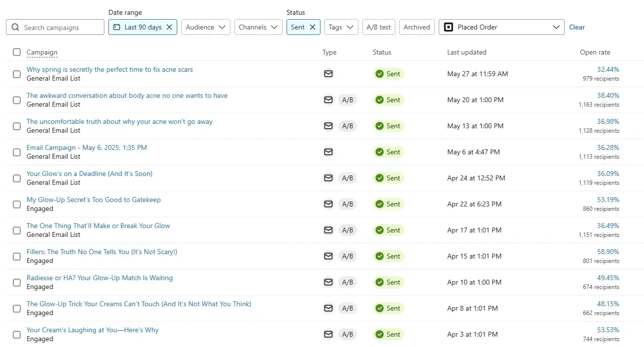The image size is (644, 347).
Task: Click A/B badge on body acne campaign
Action: (348, 100)
